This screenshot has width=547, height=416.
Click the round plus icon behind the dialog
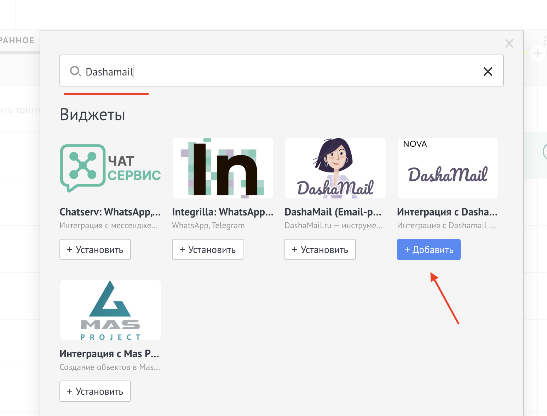click(537, 54)
